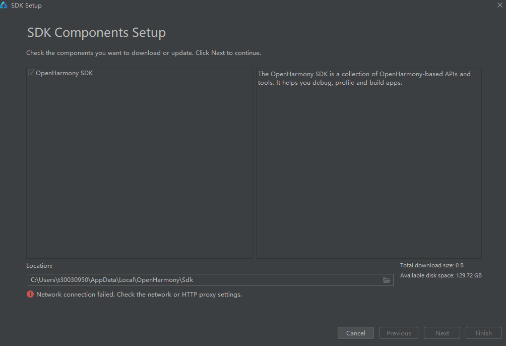Screen dimensions: 506x346
Task: Click the OpenHarmony SDK description text
Action: pyautogui.click(x=364, y=78)
